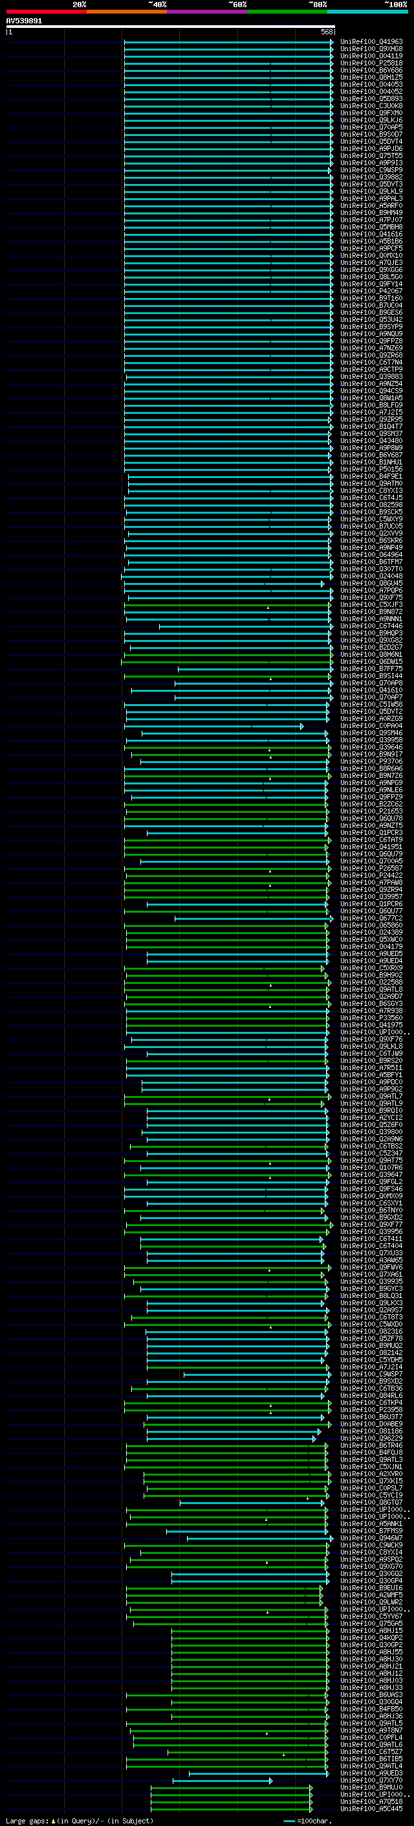Screen dimensions: 414x1826
Task: Select label UniRef100_Q41616
Action: (x=371, y=234)
